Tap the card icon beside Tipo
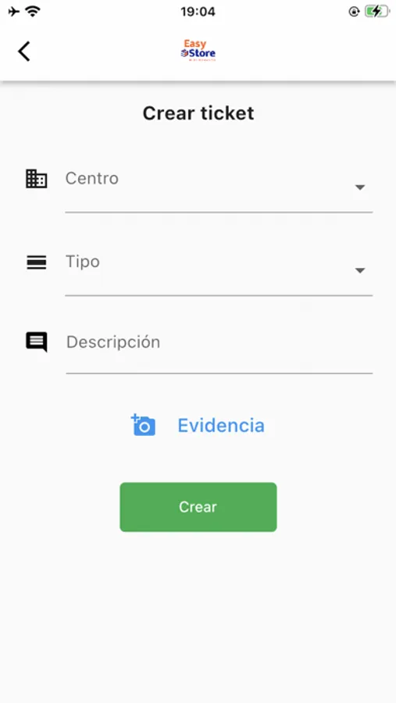This screenshot has height=703, width=396. tap(37, 262)
